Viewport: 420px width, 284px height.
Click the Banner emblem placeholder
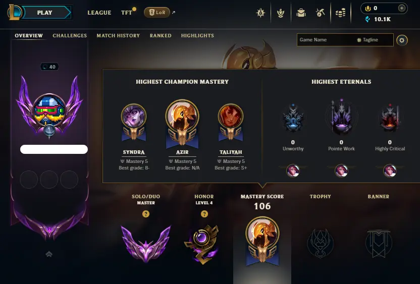[379, 243]
